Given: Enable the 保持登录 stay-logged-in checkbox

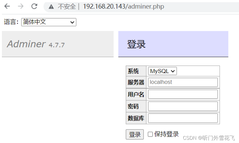Looking at the screenshot, I should point(150,134).
